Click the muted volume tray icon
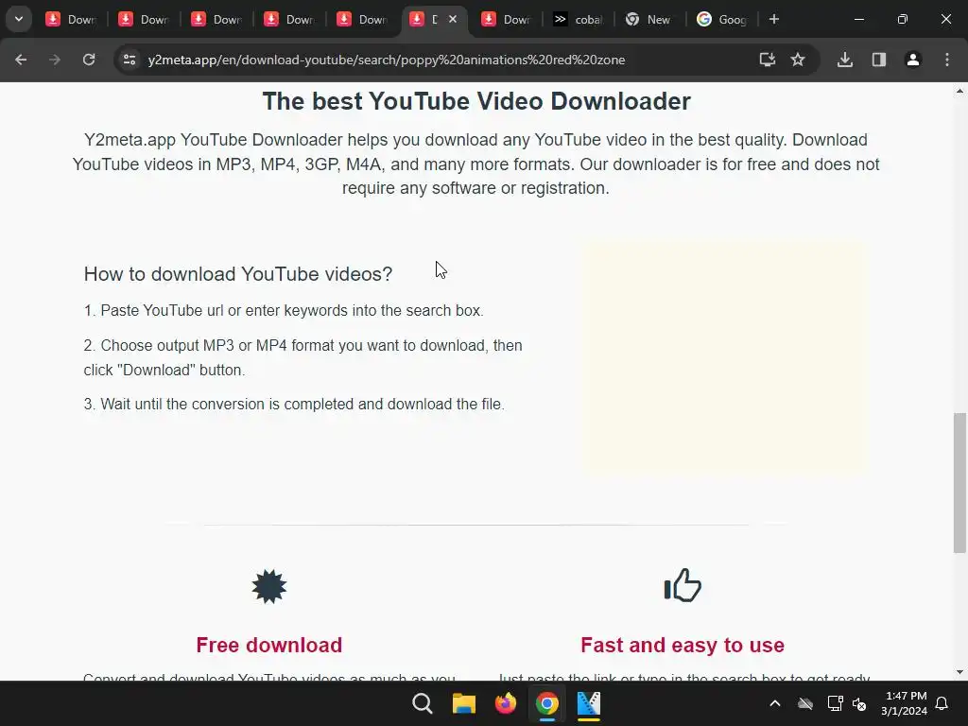 click(859, 703)
